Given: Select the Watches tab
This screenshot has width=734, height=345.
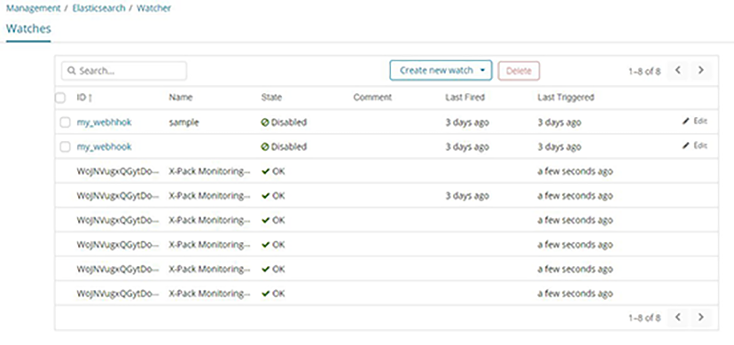Looking at the screenshot, I should (28, 28).
